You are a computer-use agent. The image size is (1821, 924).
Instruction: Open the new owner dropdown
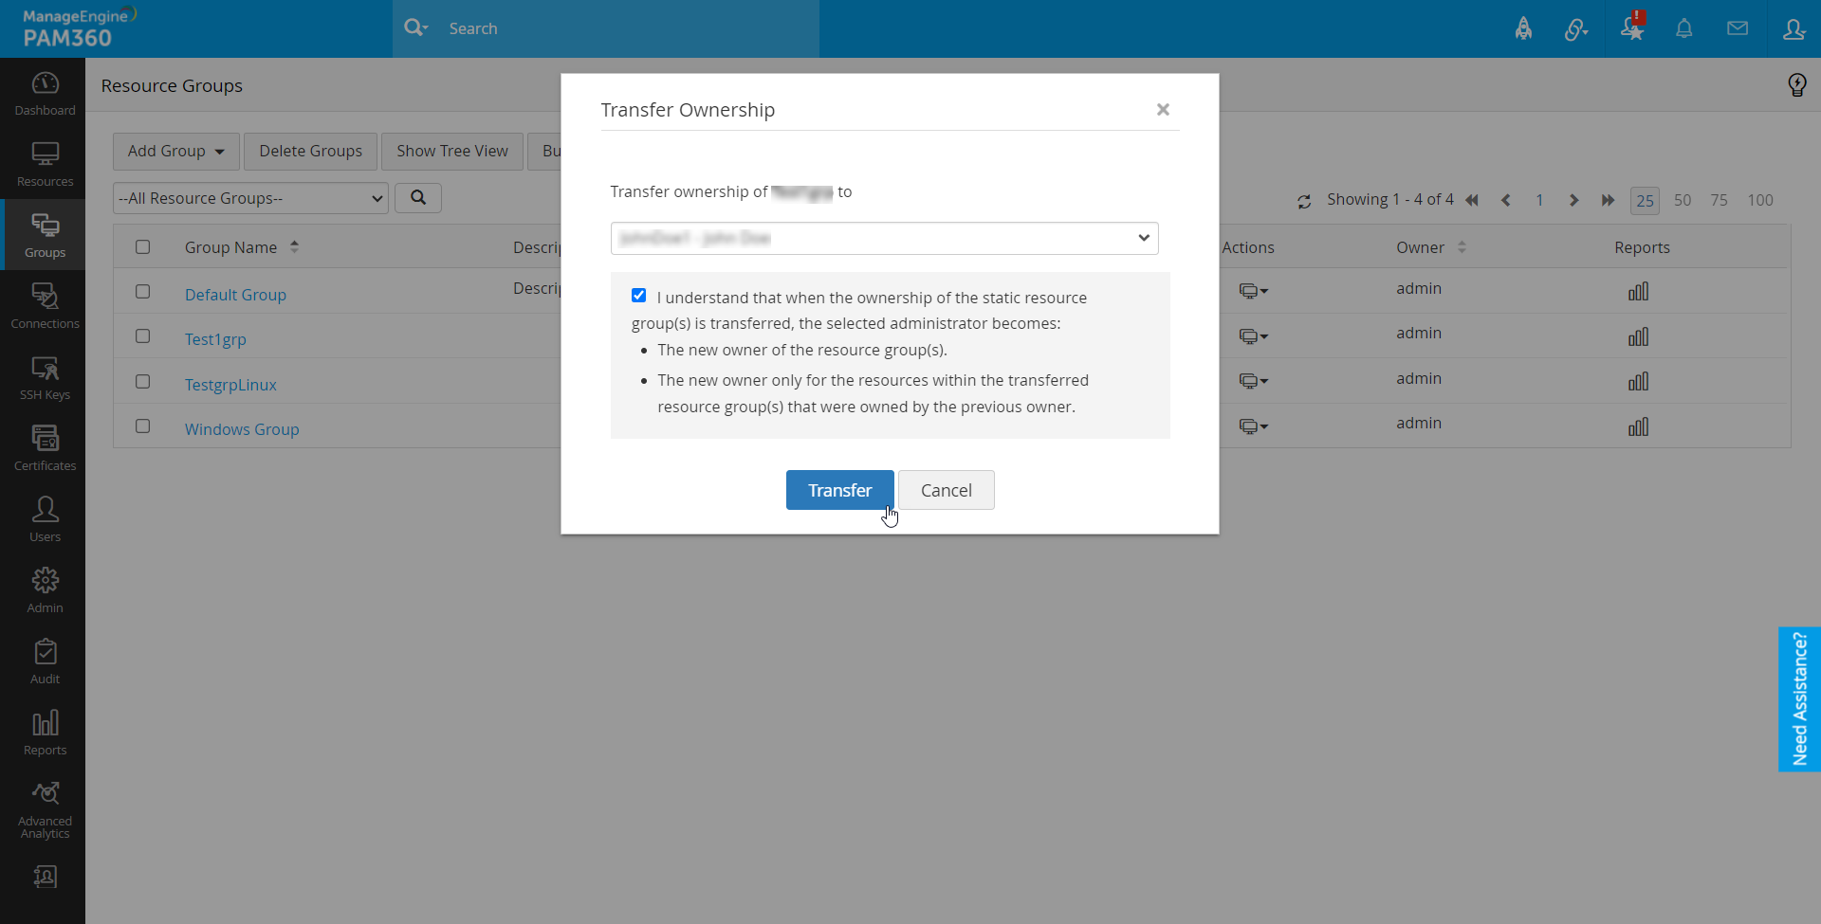[x=884, y=239]
